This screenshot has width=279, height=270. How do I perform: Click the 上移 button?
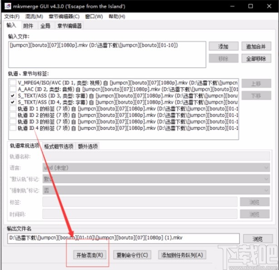pos(256,83)
